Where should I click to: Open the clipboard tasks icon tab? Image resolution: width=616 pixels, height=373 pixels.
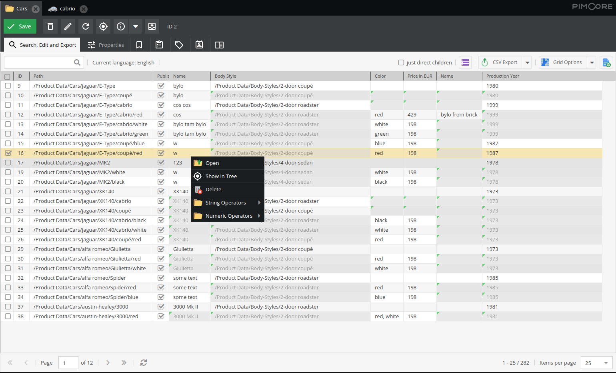tap(159, 45)
